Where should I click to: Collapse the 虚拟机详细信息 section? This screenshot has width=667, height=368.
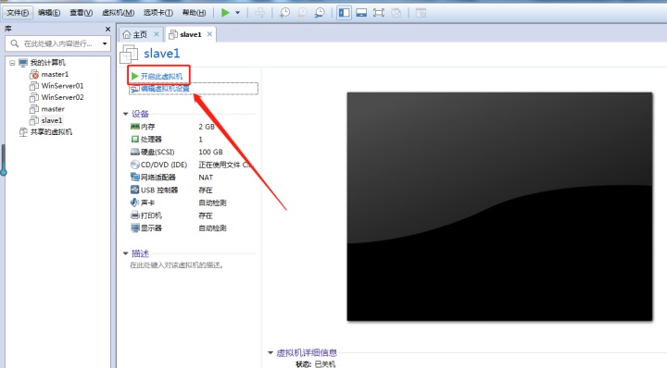tap(271, 352)
